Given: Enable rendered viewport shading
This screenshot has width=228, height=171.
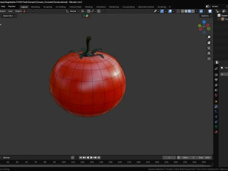Looking at the screenshot, I should pyautogui.click(x=193, y=11).
